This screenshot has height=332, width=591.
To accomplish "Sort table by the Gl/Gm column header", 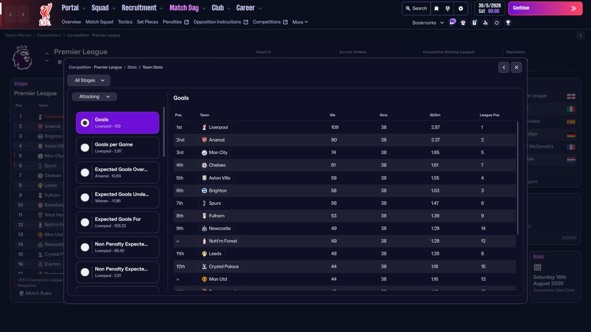I will (x=435, y=115).
